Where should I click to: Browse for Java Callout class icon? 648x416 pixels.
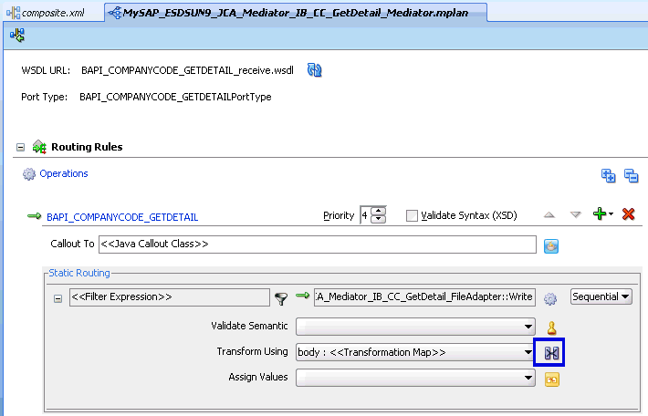tap(550, 245)
